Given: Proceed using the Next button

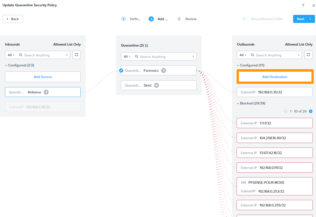Looking at the screenshot, I should [x=304, y=19].
